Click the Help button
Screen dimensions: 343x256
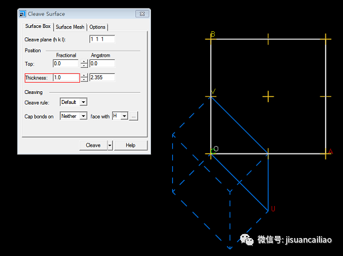coord(131,145)
